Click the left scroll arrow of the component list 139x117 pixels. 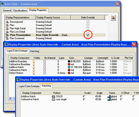pos(10,98)
